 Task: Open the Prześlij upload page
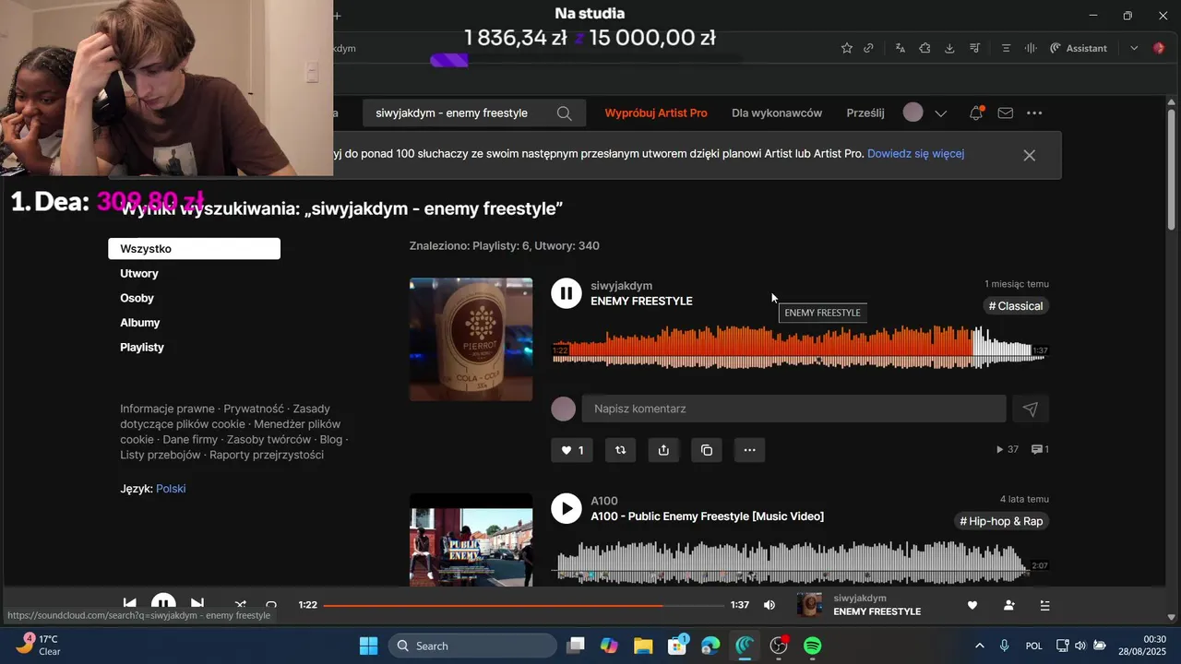(865, 113)
